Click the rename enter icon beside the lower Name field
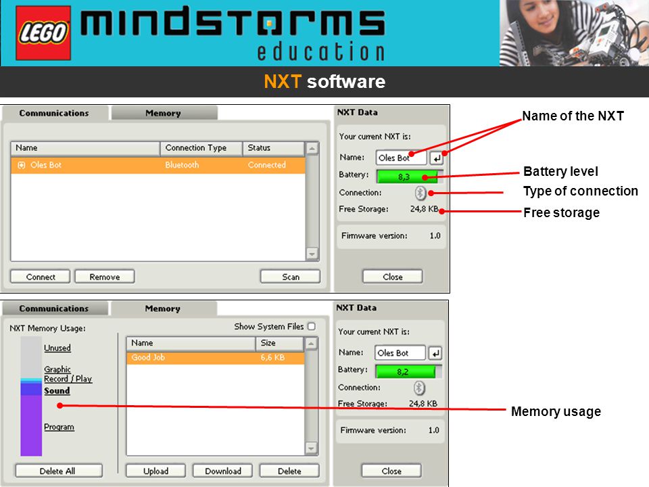Viewport: 649px width, 487px height. [435, 353]
